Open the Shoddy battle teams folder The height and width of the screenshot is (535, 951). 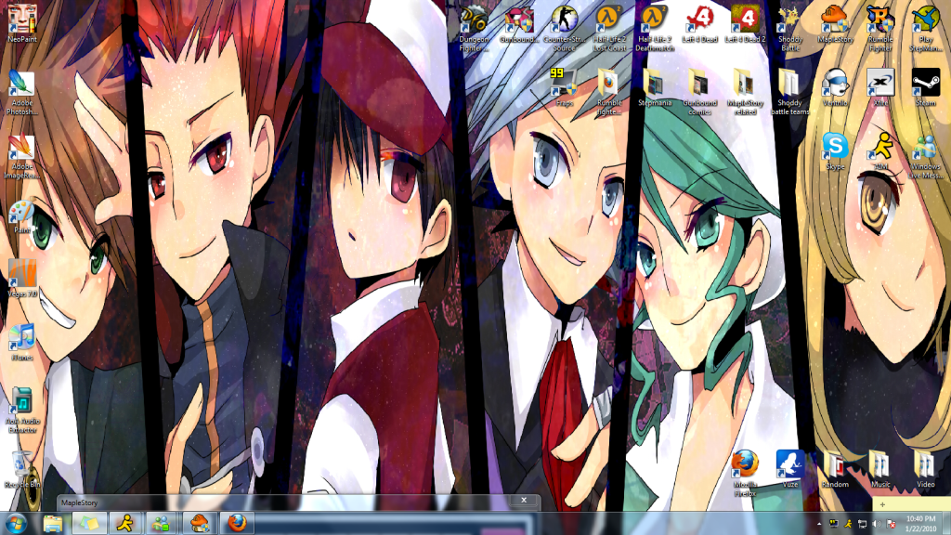point(790,92)
